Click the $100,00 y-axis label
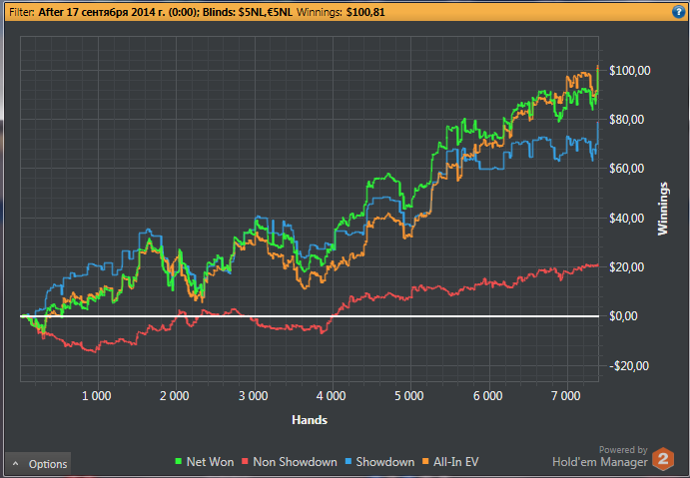The width and height of the screenshot is (690, 478). click(630, 71)
